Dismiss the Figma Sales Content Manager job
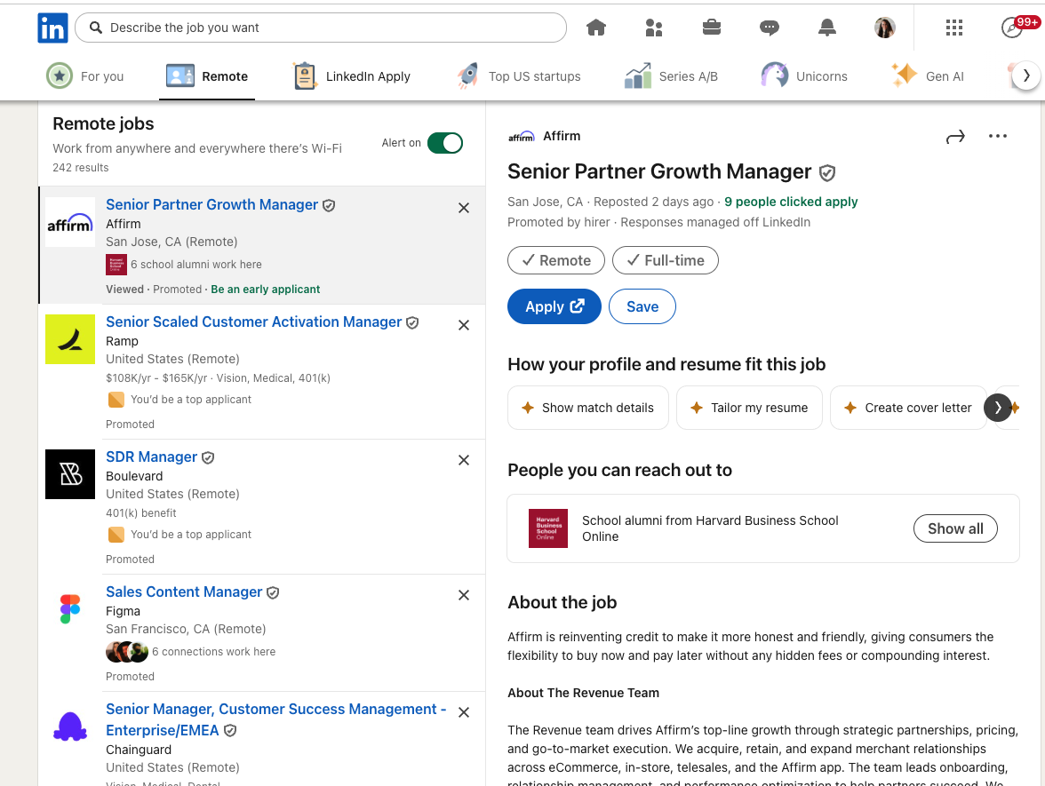The image size is (1045, 786). click(464, 595)
